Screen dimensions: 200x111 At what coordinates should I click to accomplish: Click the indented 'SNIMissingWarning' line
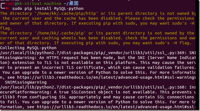click(26, 82)
